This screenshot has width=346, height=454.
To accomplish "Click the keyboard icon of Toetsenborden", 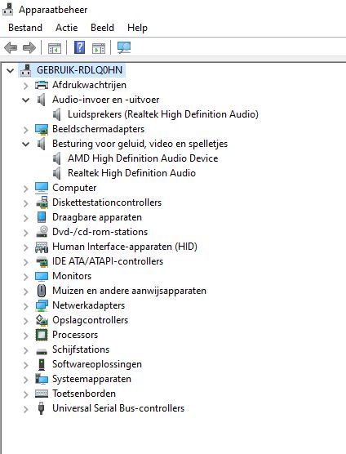I will [42, 394].
